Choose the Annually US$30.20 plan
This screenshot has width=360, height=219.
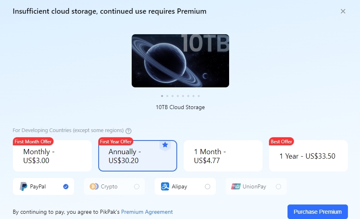pos(137,156)
